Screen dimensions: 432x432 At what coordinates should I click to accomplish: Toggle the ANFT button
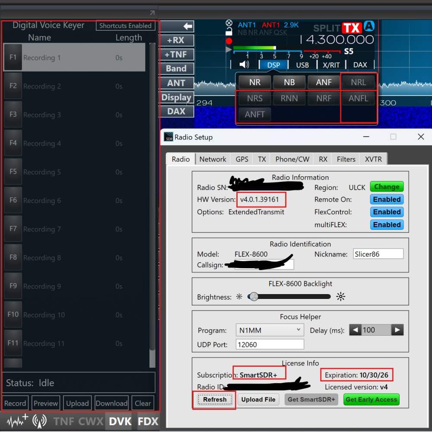255,114
